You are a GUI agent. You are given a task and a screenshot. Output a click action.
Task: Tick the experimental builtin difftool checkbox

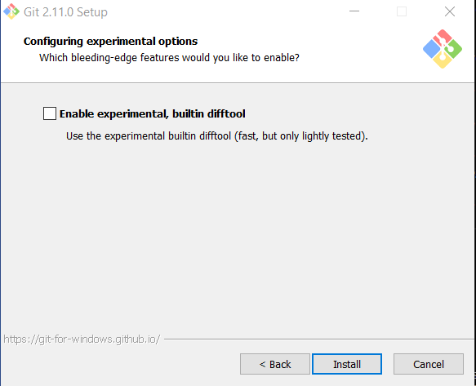[50, 113]
